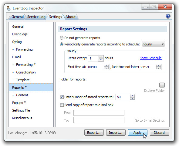The image size is (179, 146).
Task: Open the About tab
Action: pos(71,17)
